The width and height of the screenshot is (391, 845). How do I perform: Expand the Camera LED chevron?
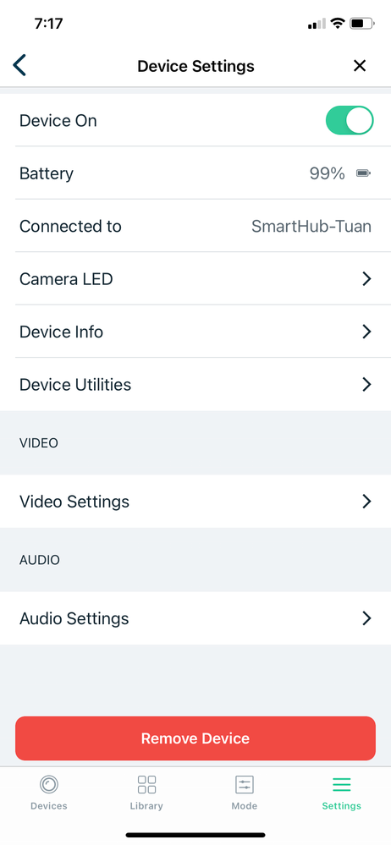366,278
